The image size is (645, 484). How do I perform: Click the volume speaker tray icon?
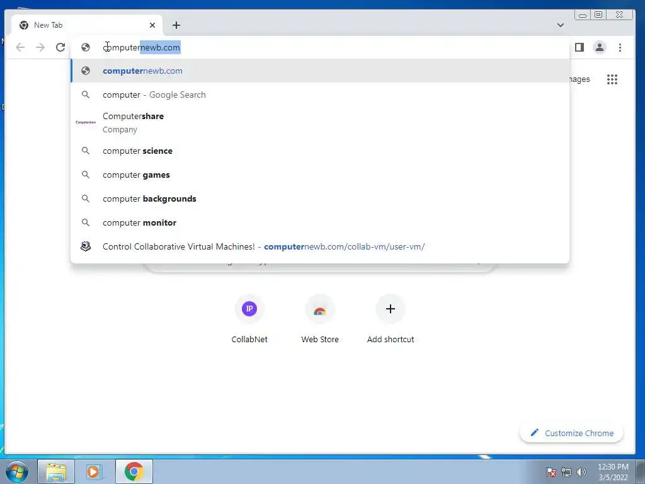(581, 472)
